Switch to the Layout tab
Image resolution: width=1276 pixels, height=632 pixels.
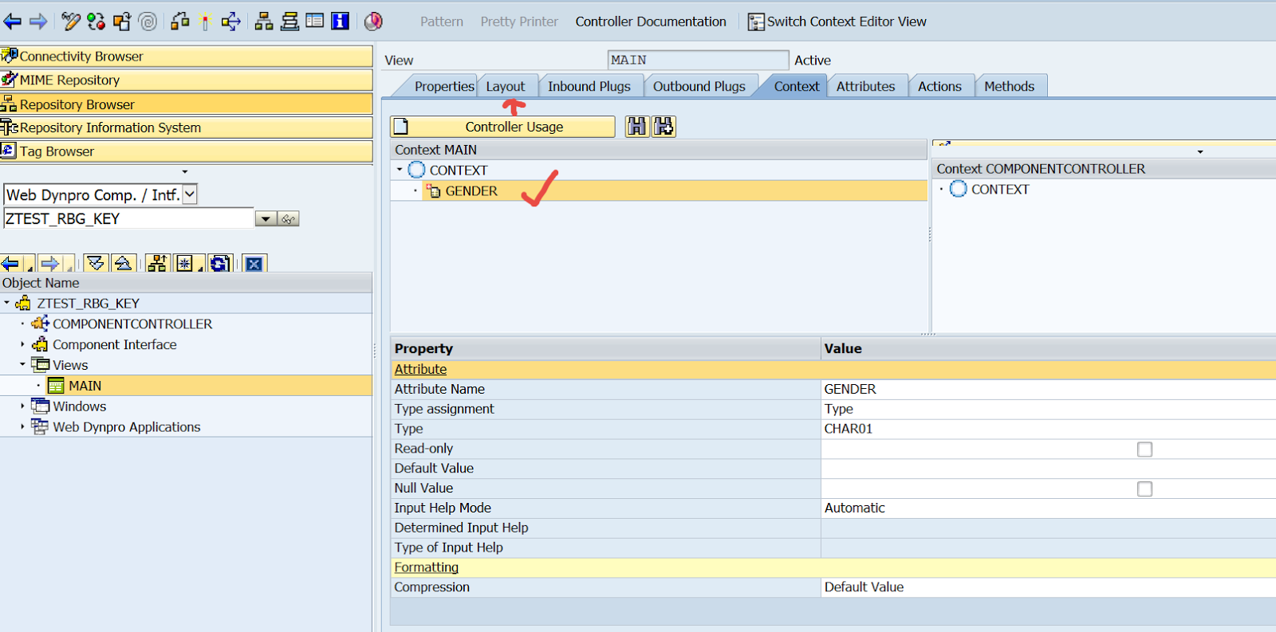click(506, 86)
